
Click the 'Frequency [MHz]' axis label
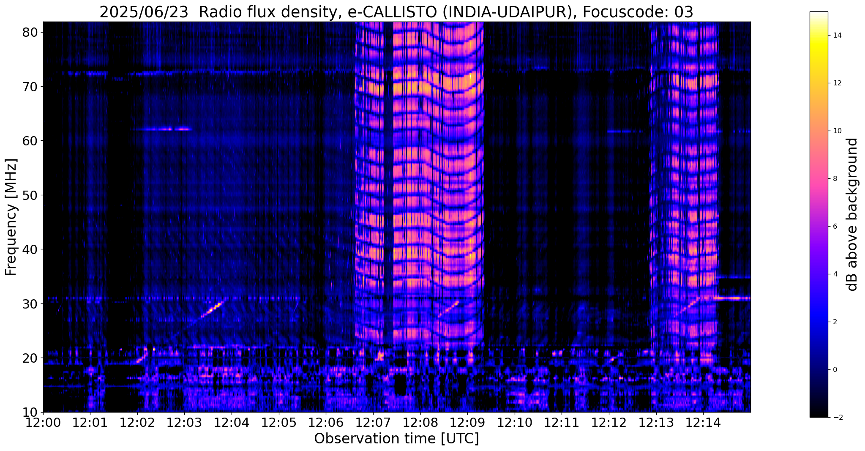pyautogui.click(x=11, y=217)
